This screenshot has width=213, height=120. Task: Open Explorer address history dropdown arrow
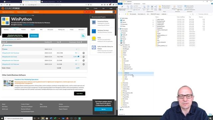coord(190,14)
